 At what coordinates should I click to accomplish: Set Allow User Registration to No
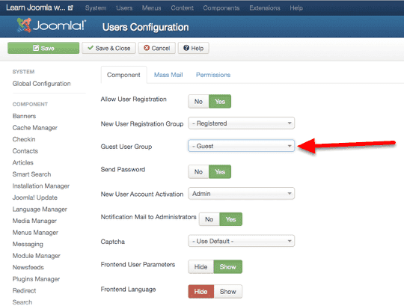198,102
